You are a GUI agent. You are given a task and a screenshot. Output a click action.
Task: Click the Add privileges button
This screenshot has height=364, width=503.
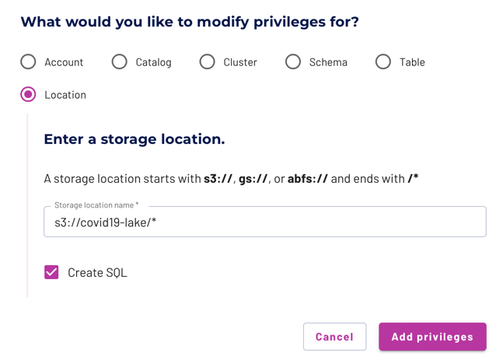pos(432,337)
